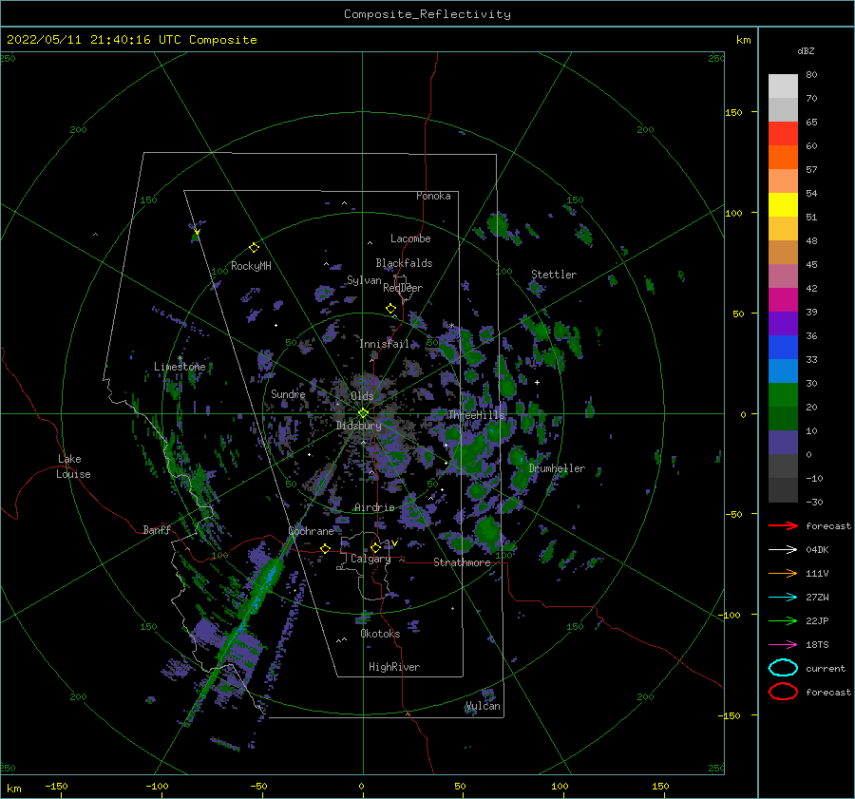This screenshot has height=799, width=855.
Task: Click the Airdrie city label
Action: point(374,507)
